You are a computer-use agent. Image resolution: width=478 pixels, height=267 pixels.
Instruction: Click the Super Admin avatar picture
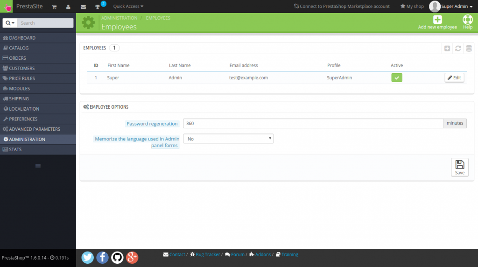tap(435, 7)
